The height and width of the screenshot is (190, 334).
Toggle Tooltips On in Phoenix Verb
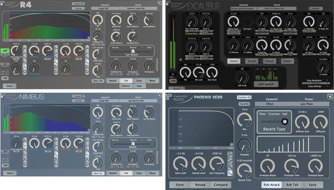click(244, 97)
